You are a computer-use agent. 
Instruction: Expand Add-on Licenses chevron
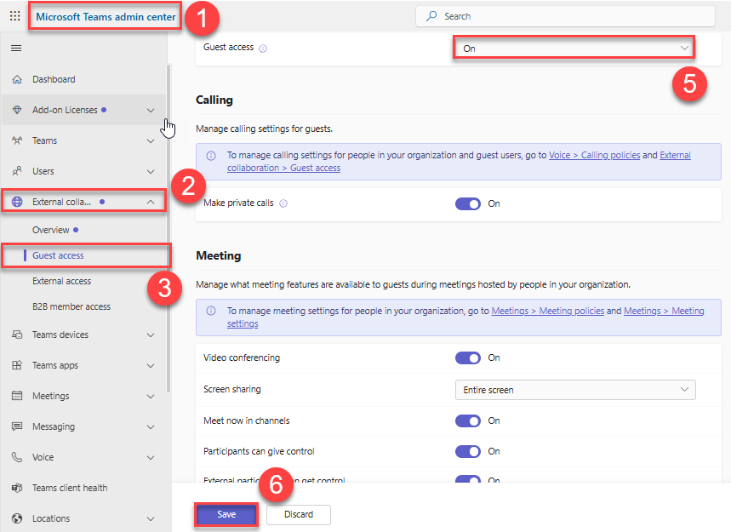pyautogui.click(x=151, y=111)
